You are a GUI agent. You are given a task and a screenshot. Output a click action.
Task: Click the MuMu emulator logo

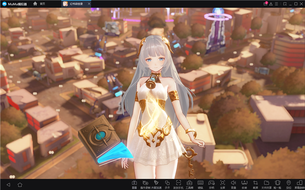(4, 4)
